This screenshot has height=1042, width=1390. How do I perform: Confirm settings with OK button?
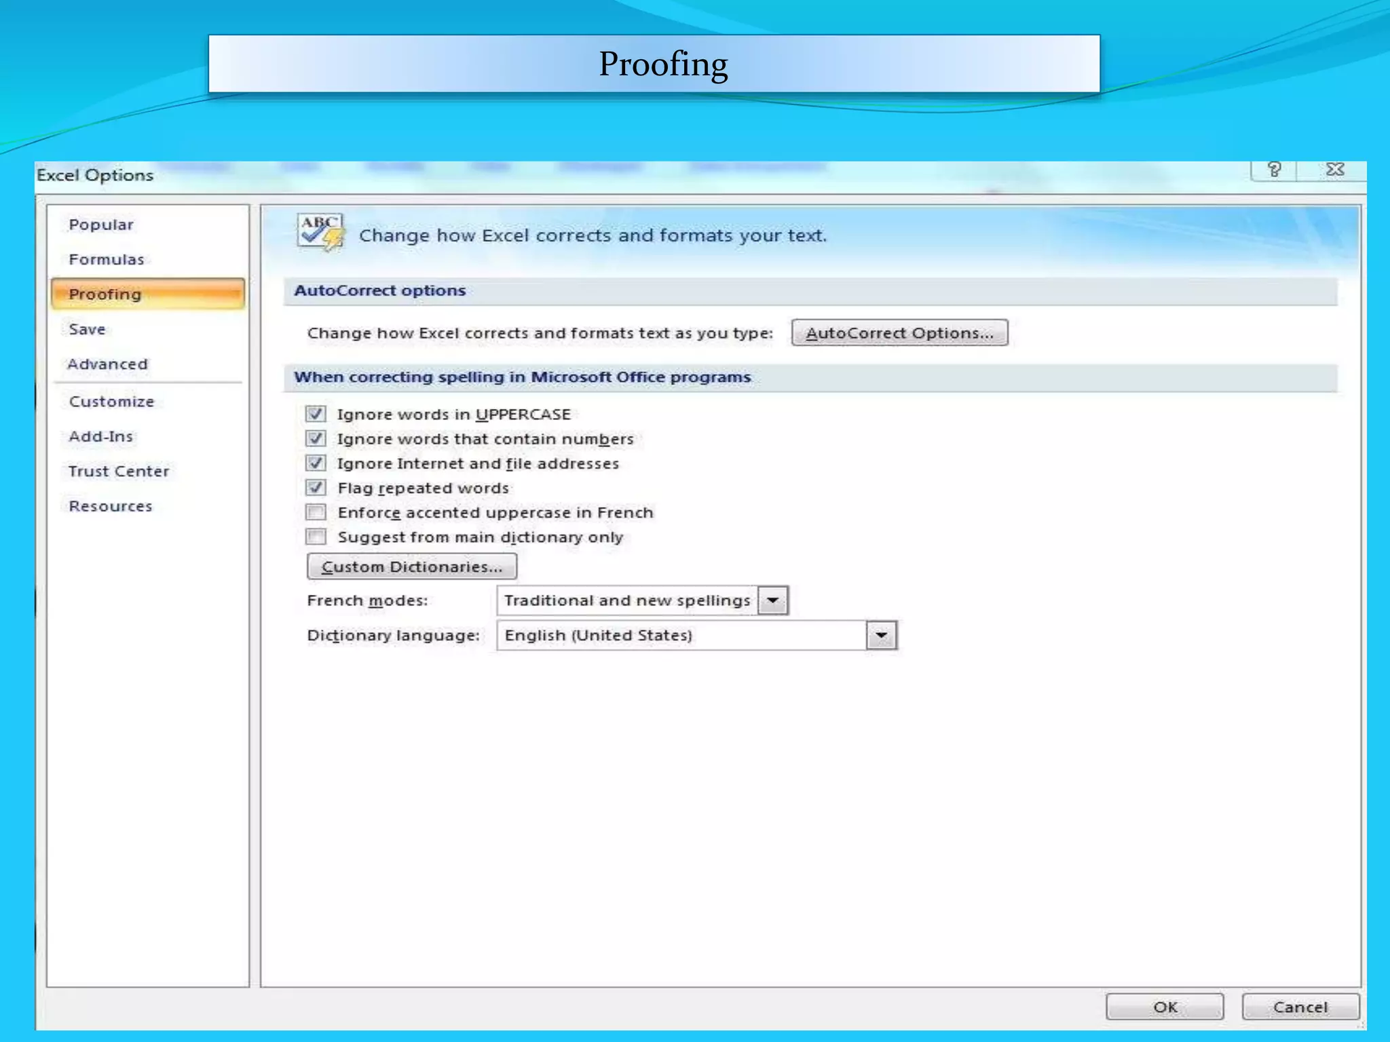click(x=1165, y=1007)
